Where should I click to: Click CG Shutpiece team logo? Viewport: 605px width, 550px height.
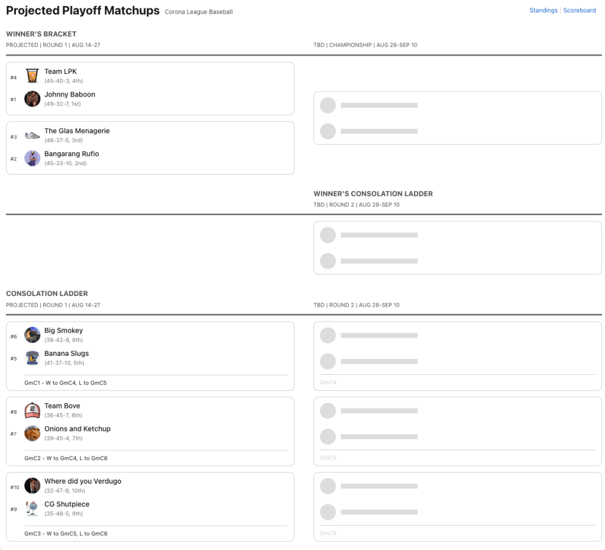coord(32,509)
